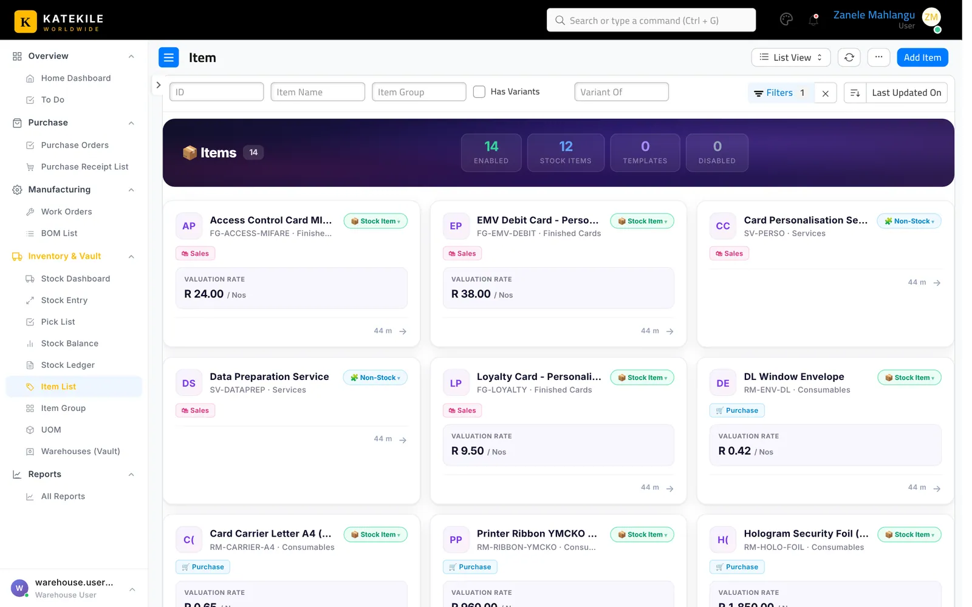Expand warehouse user account menu
972x607 pixels.
[x=132, y=589]
